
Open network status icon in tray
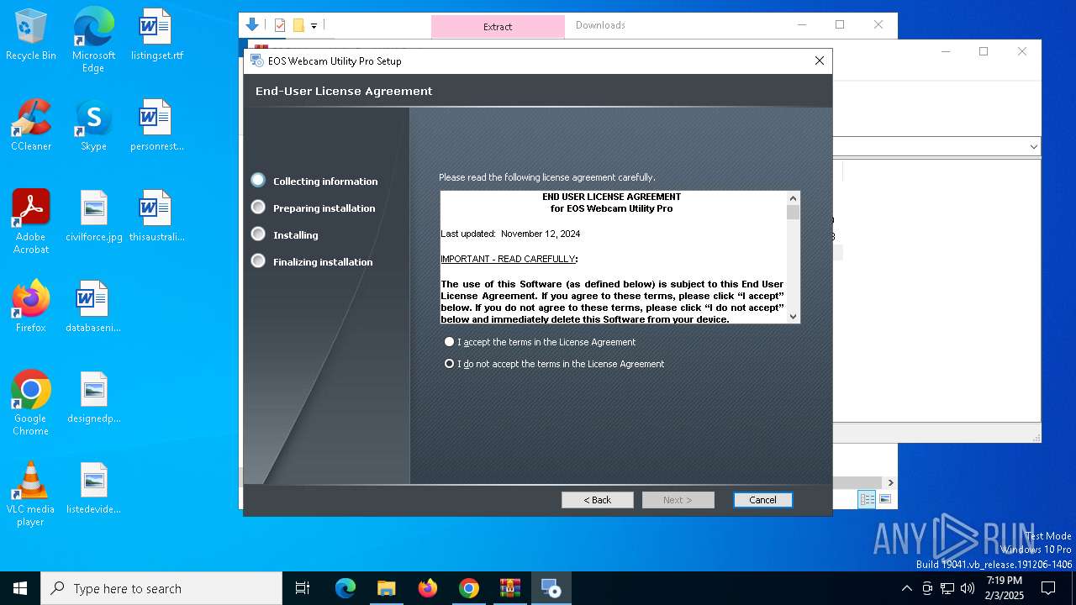tap(947, 588)
